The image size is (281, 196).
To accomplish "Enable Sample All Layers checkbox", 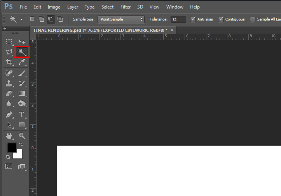I will [x=253, y=19].
